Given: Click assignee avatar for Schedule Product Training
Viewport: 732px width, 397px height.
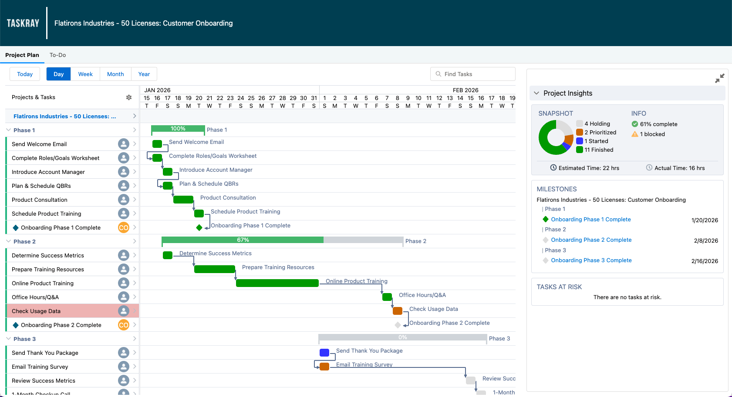Looking at the screenshot, I should pyautogui.click(x=124, y=214).
